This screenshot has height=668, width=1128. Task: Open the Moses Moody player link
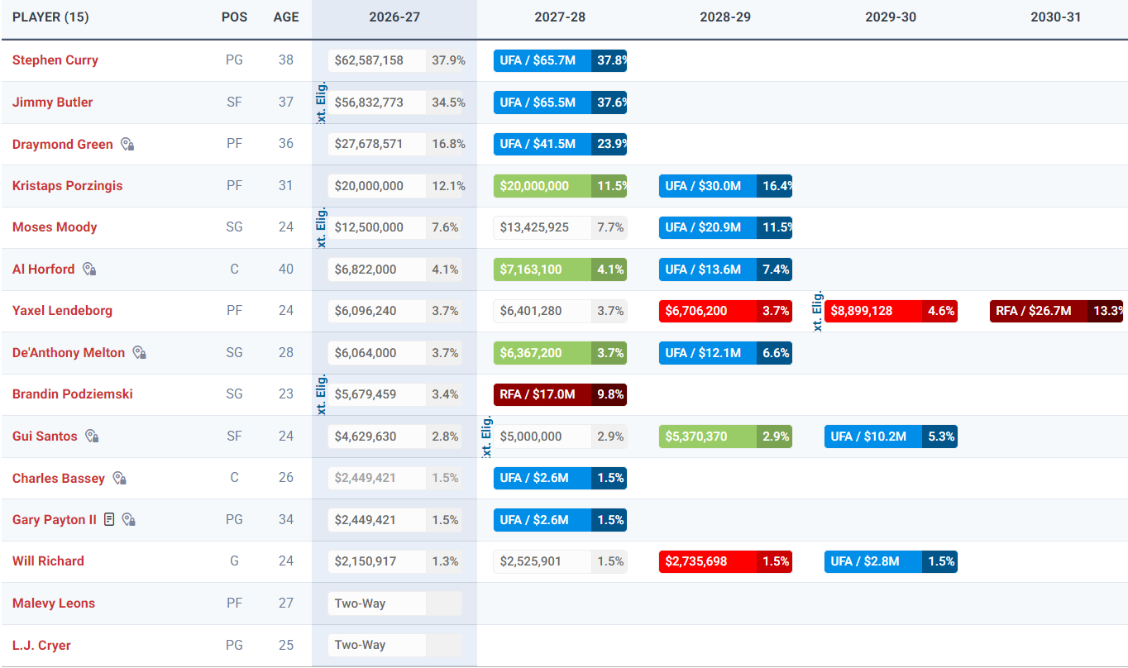55,227
